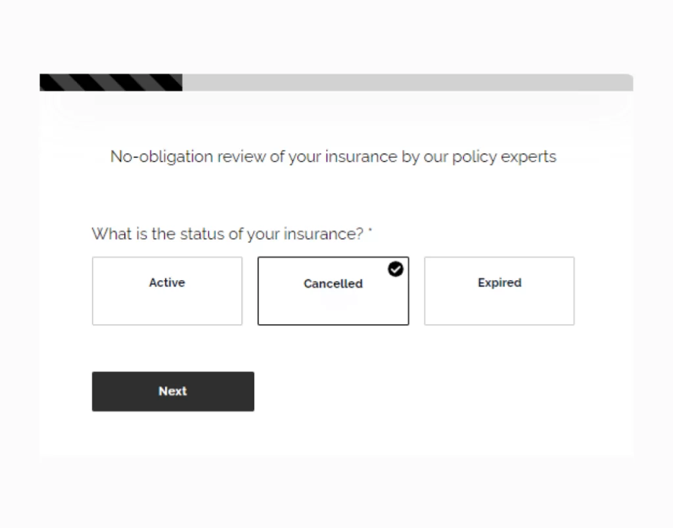Click the checkmark icon on Cancelled
Image resolution: width=673 pixels, height=528 pixels.
click(x=395, y=269)
